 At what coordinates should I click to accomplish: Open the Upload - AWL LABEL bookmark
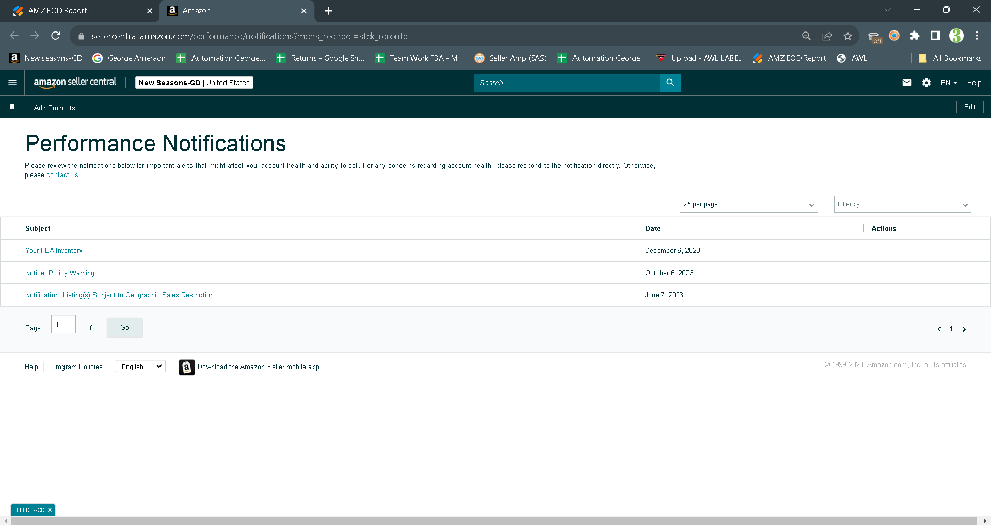tap(699, 58)
